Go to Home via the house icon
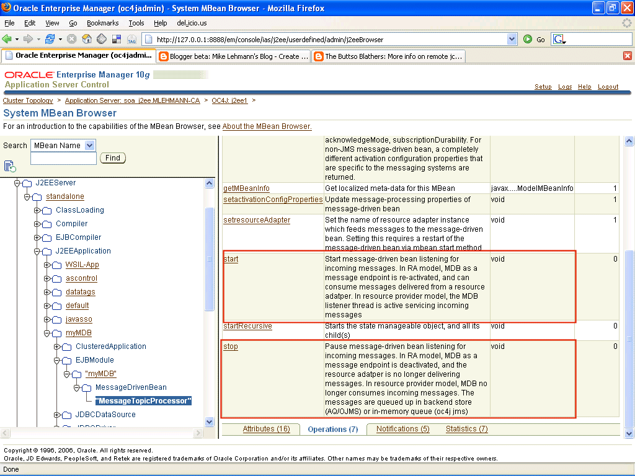Screen dimensions: 635x476 (87, 39)
